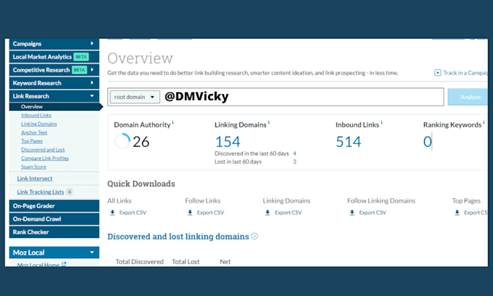Click Track in a Campaign plus icon
The width and height of the screenshot is (493, 296).
pos(437,73)
